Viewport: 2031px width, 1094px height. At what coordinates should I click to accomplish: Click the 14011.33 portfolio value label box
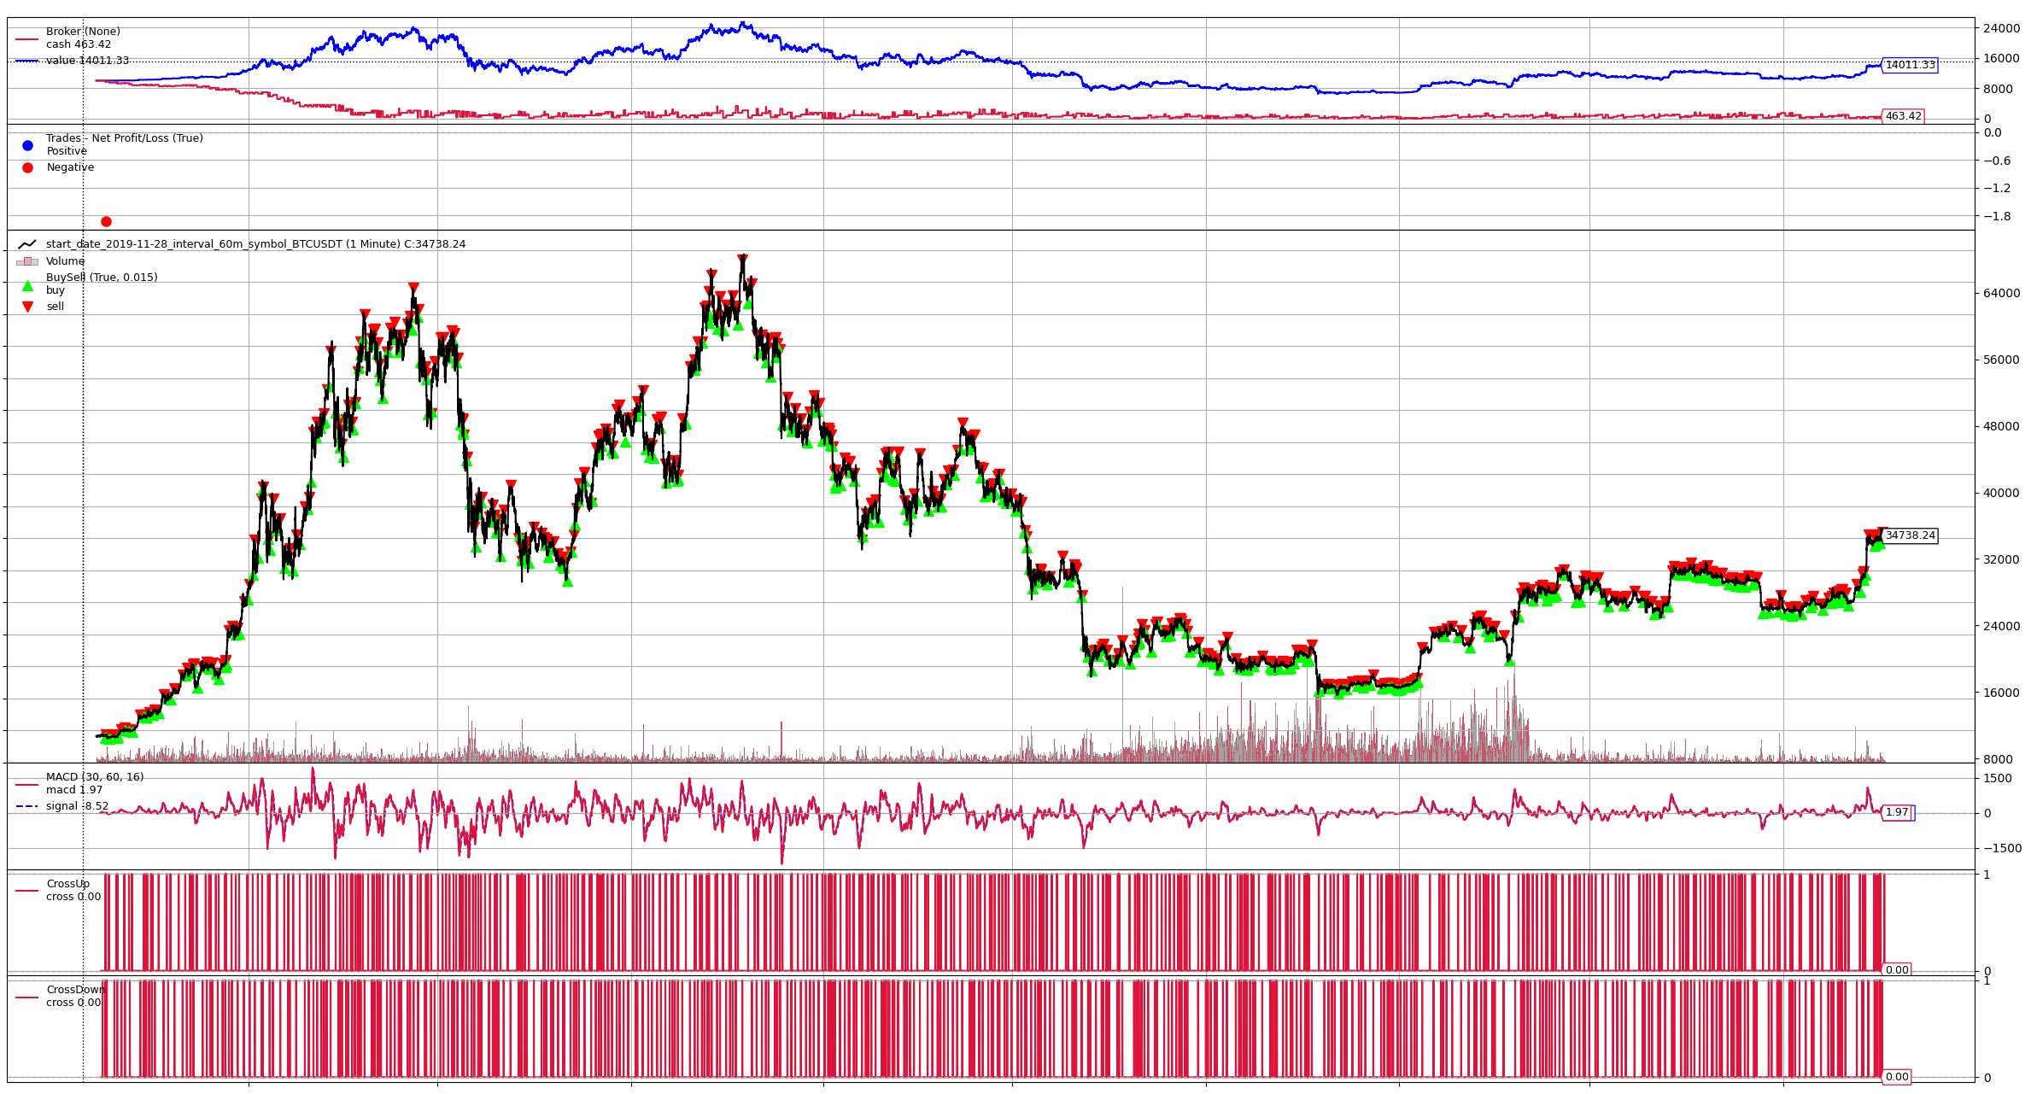pyautogui.click(x=1909, y=65)
